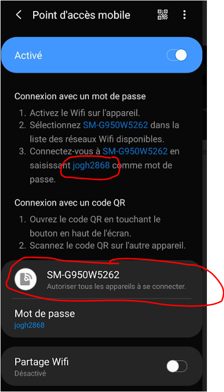Enable the Partage Wifi switch

click(x=177, y=367)
